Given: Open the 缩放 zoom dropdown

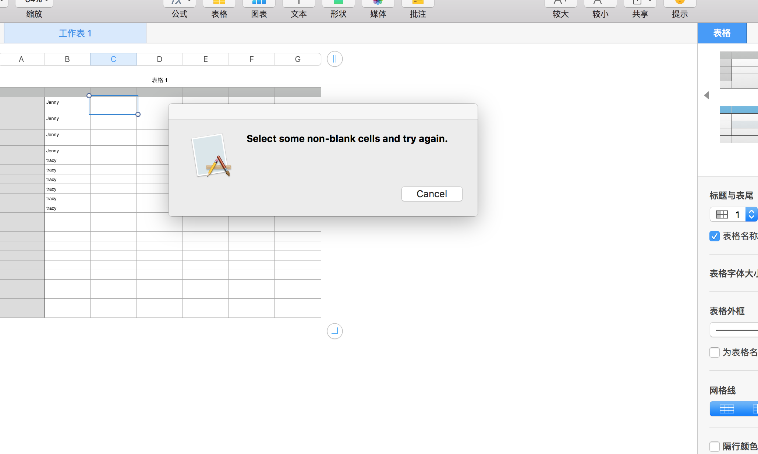Looking at the screenshot, I should click(34, 4).
